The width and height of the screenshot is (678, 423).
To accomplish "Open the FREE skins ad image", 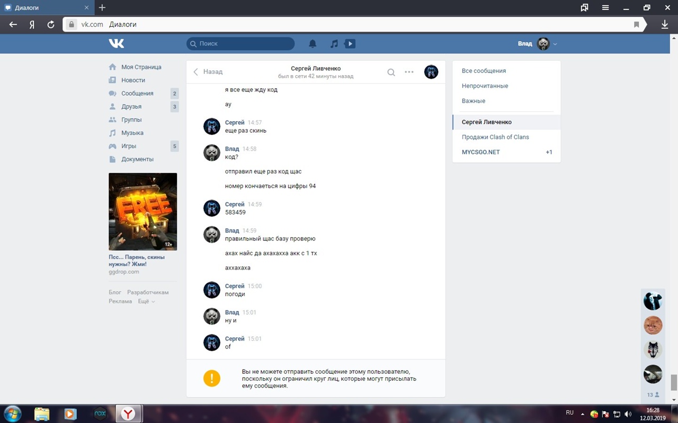I will tap(142, 212).
